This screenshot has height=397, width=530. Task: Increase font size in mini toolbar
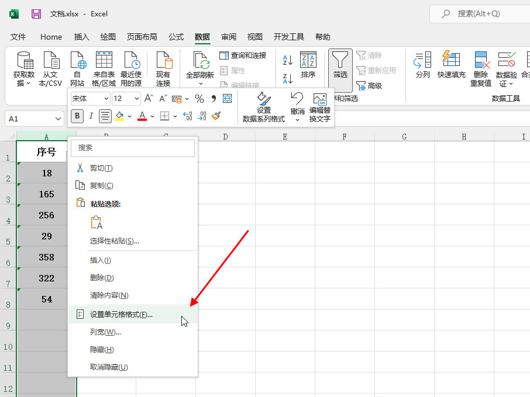(x=149, y=99)
